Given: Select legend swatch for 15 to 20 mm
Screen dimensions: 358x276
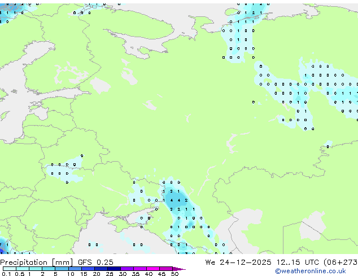Looking at the screenshot, I should (88, 269).
